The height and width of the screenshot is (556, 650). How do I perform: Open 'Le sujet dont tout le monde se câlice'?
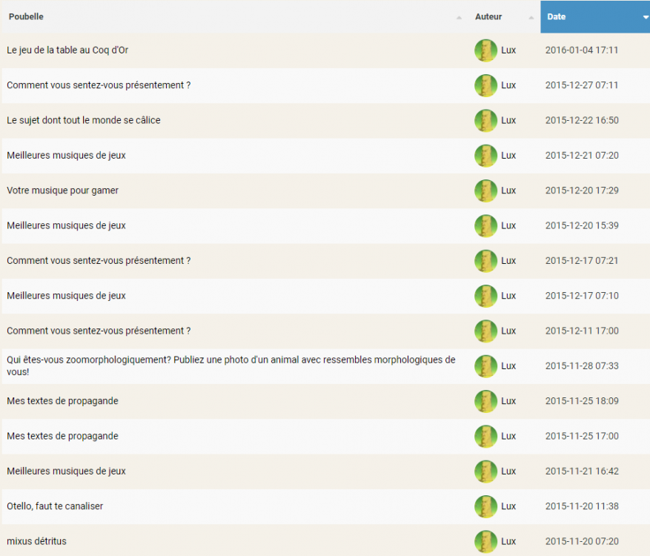83,120
